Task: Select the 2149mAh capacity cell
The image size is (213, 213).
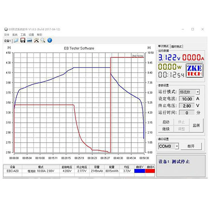Action: [x=97, y=171]
